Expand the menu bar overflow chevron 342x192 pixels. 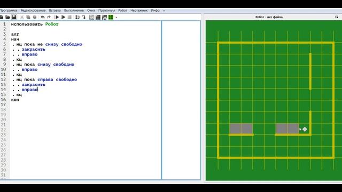(164, 11)
